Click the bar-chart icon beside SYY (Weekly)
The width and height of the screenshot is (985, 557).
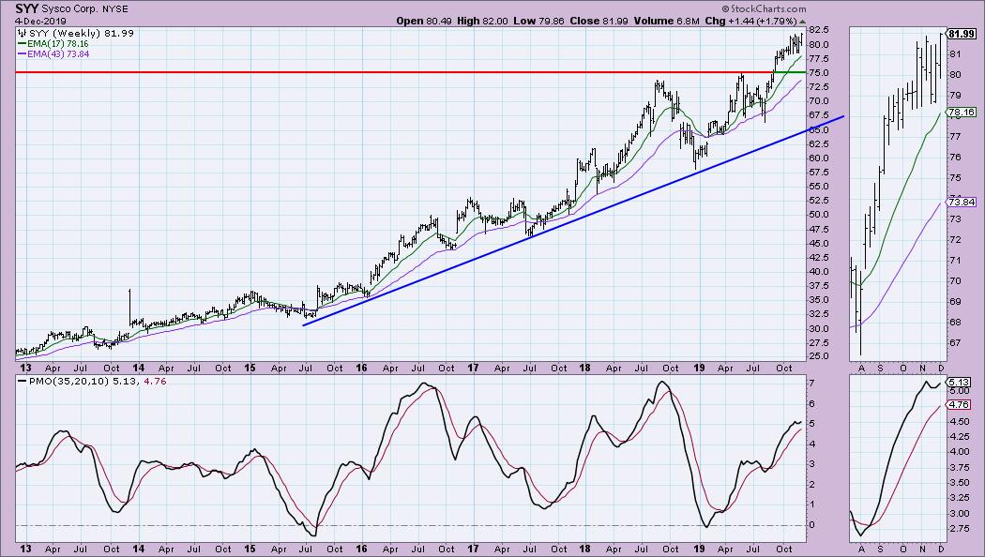[22, 33]
